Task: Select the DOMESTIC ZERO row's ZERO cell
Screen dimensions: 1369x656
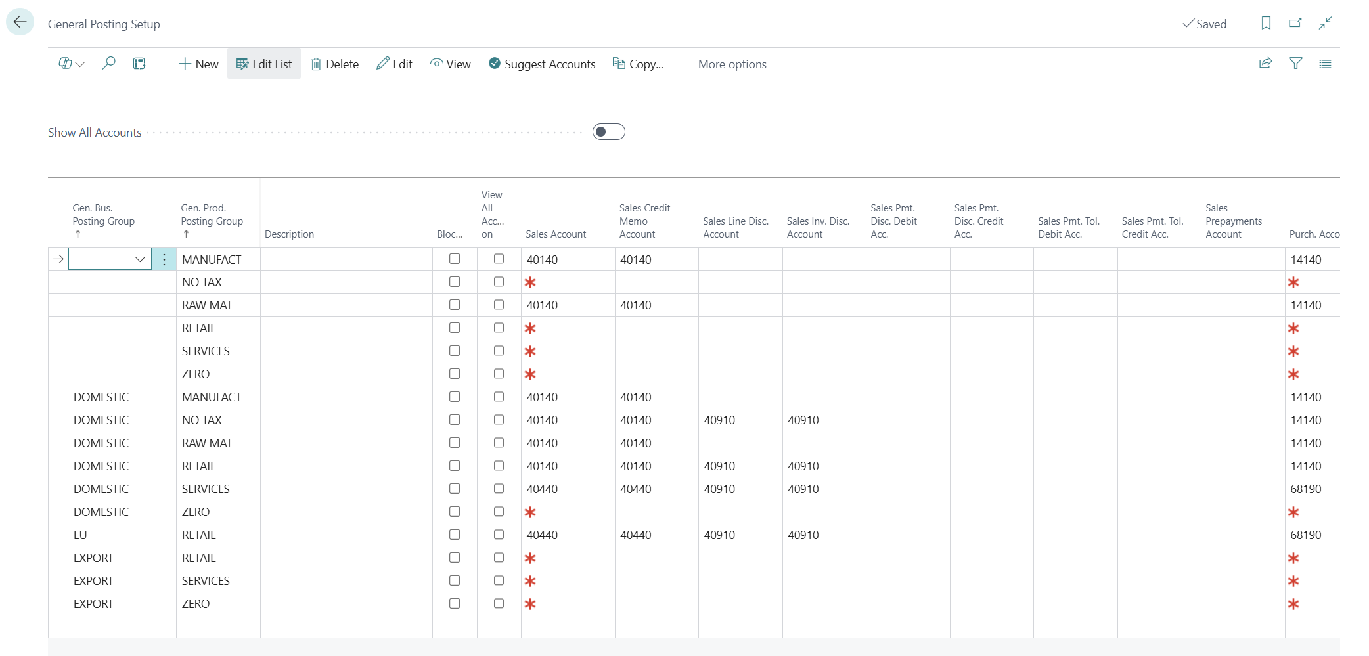Action: coord(196,512)
